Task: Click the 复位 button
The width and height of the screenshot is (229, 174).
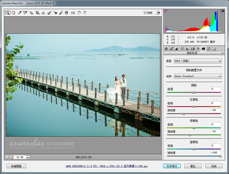Action: pyautogui.click(x=193, y=166)
